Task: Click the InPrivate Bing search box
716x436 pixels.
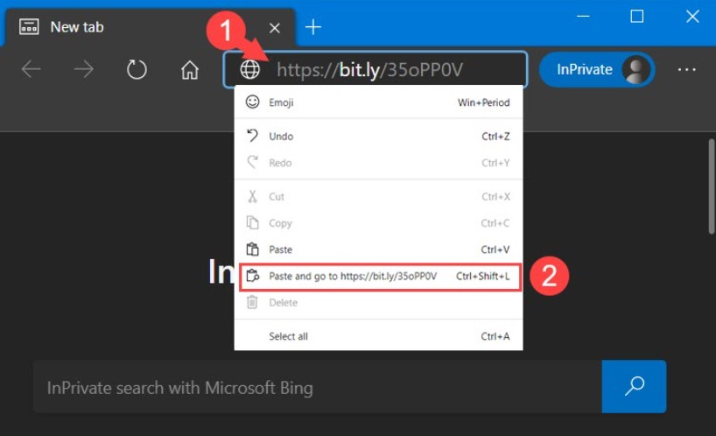Action: tap(317, 387)
